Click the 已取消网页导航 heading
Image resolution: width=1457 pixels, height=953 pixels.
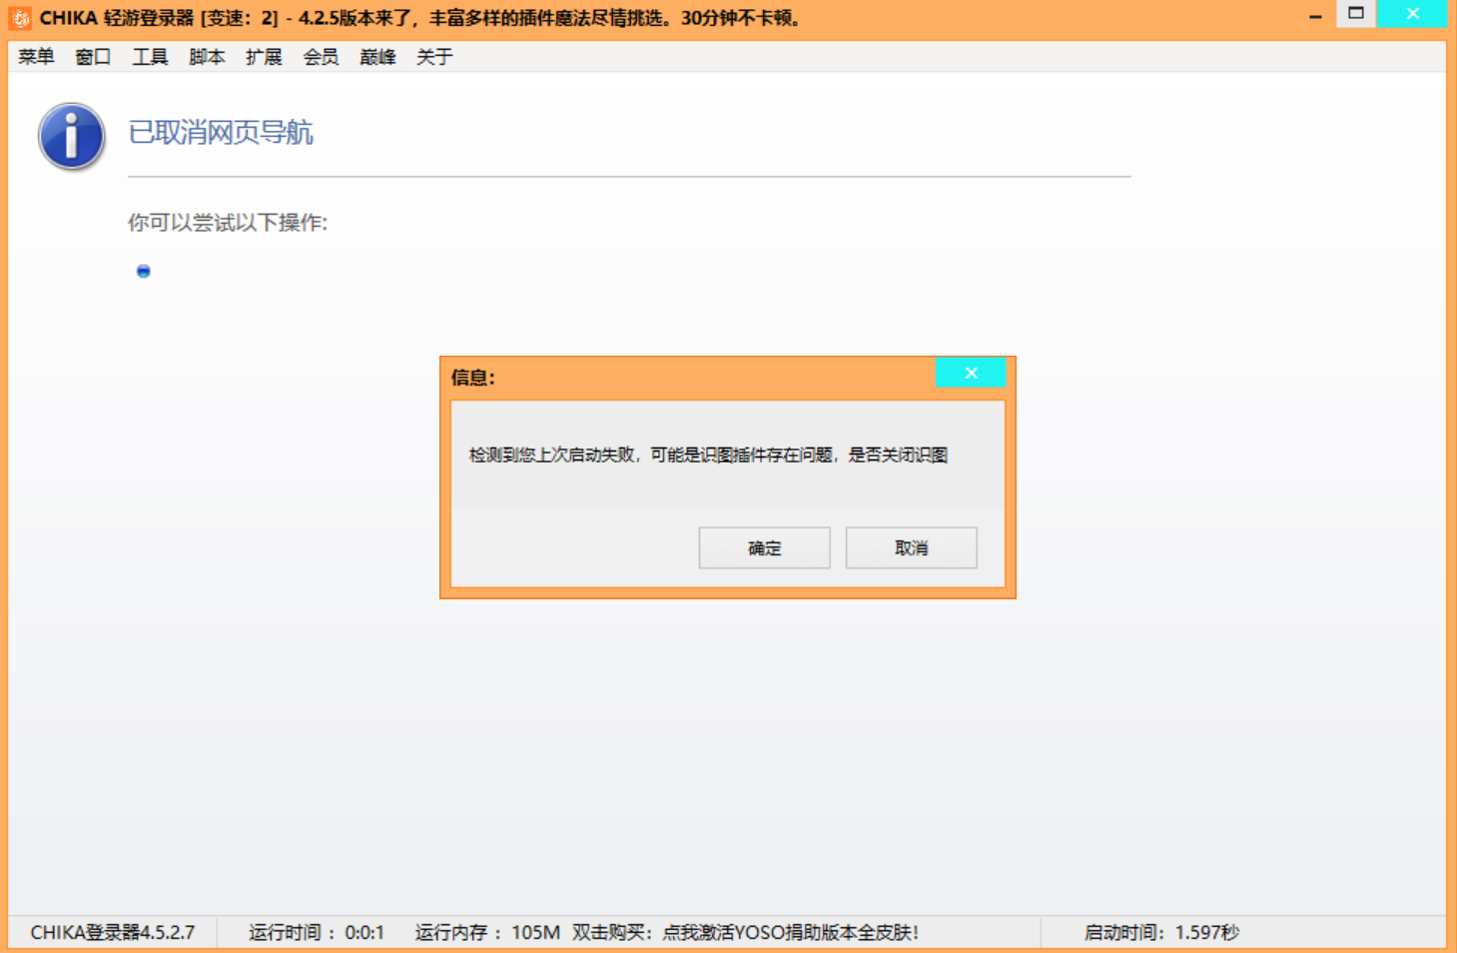point(221,132)
